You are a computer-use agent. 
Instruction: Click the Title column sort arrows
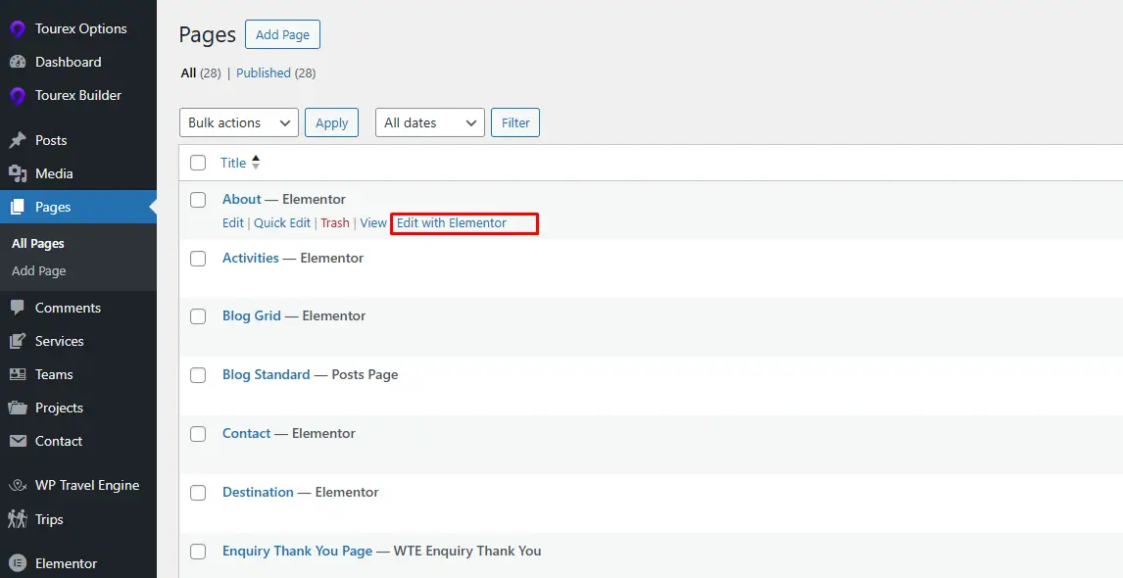click(x=256, y=164)
